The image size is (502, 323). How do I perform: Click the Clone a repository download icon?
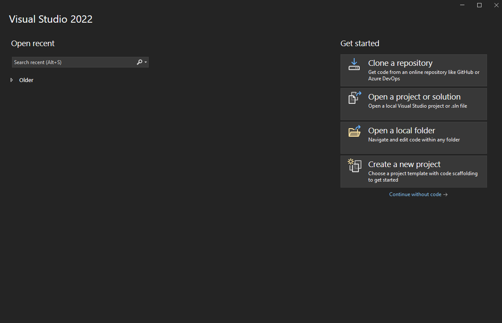point(354,64)
